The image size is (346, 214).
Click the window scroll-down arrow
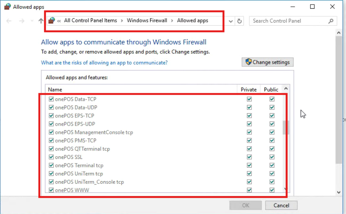coord(339,192)
